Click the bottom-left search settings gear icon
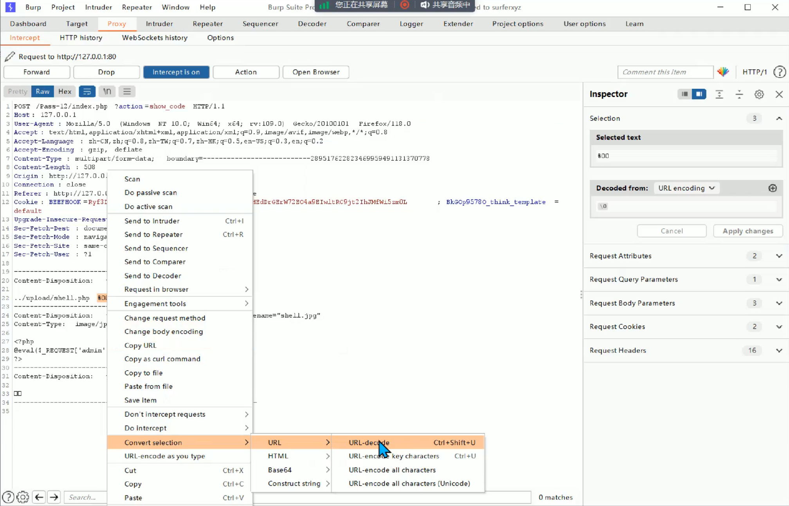Image resolution: width=789 pixels, height=506 pixels. click(23, 497)
